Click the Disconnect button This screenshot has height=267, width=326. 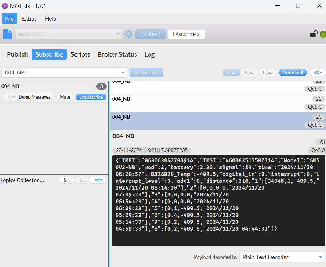[186, 34]
